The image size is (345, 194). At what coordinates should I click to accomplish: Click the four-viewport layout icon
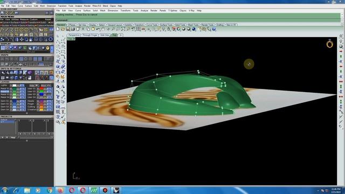[x=139, y=29]
